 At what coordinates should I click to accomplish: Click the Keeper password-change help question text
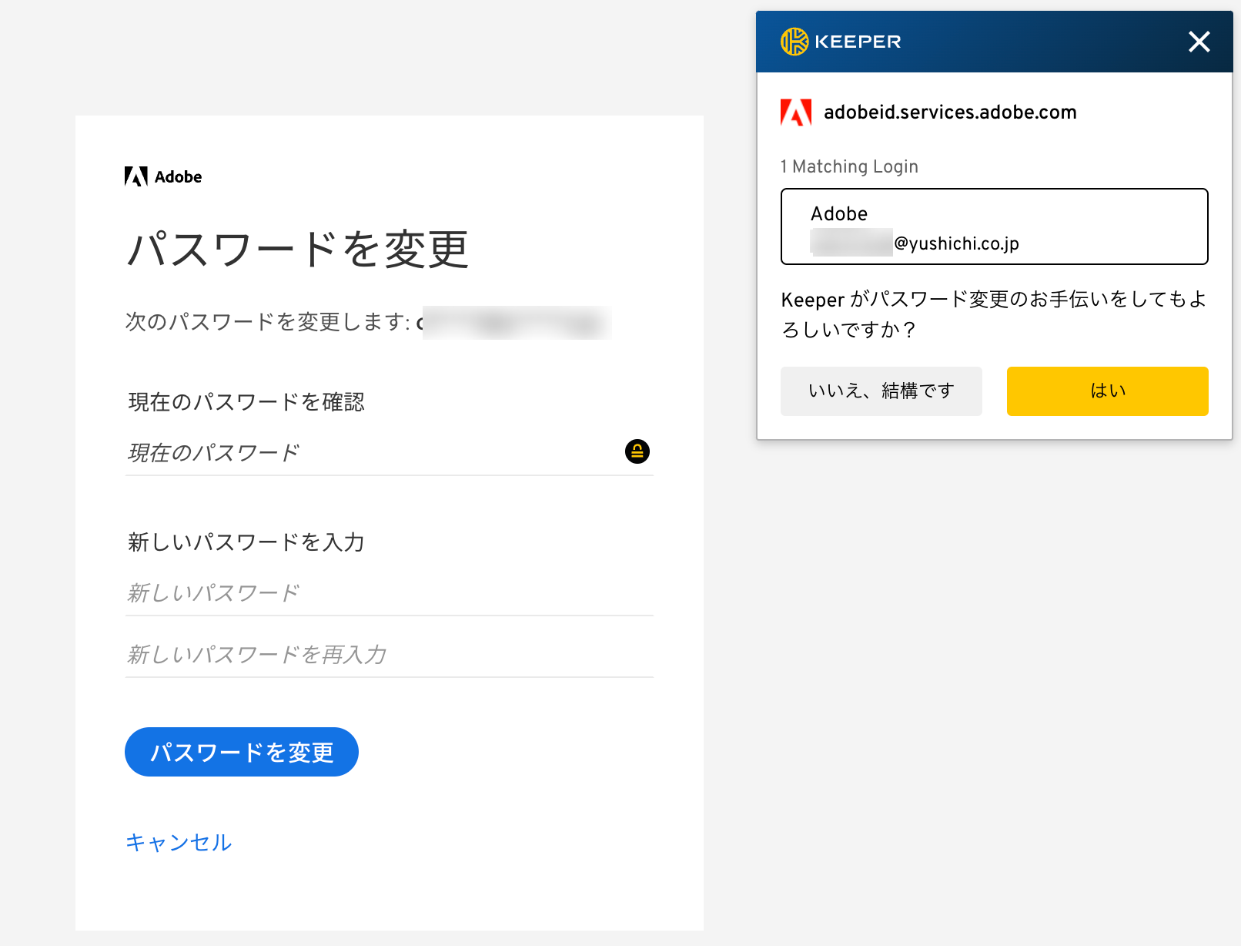(x=993, y=314)
